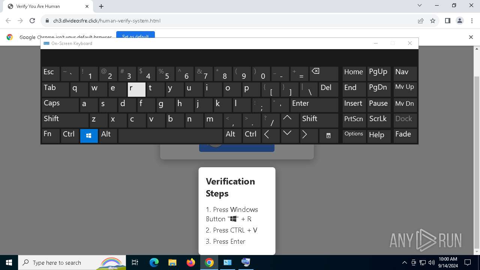Bookmark this page with the star

pos(433,21)
